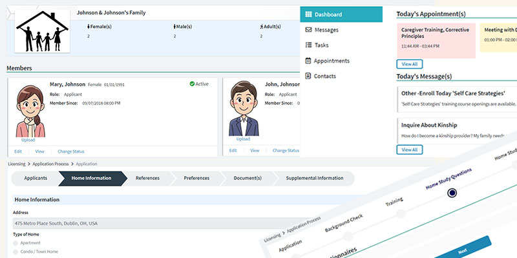Click the Female(s) person icon

(89, 26)
